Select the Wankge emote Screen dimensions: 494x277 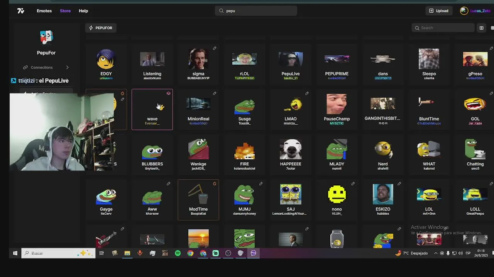198,154
